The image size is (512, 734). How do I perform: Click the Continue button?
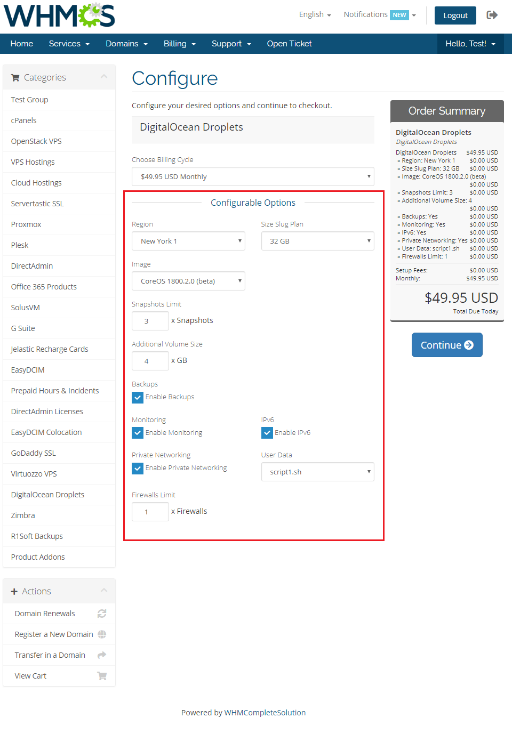447,345
